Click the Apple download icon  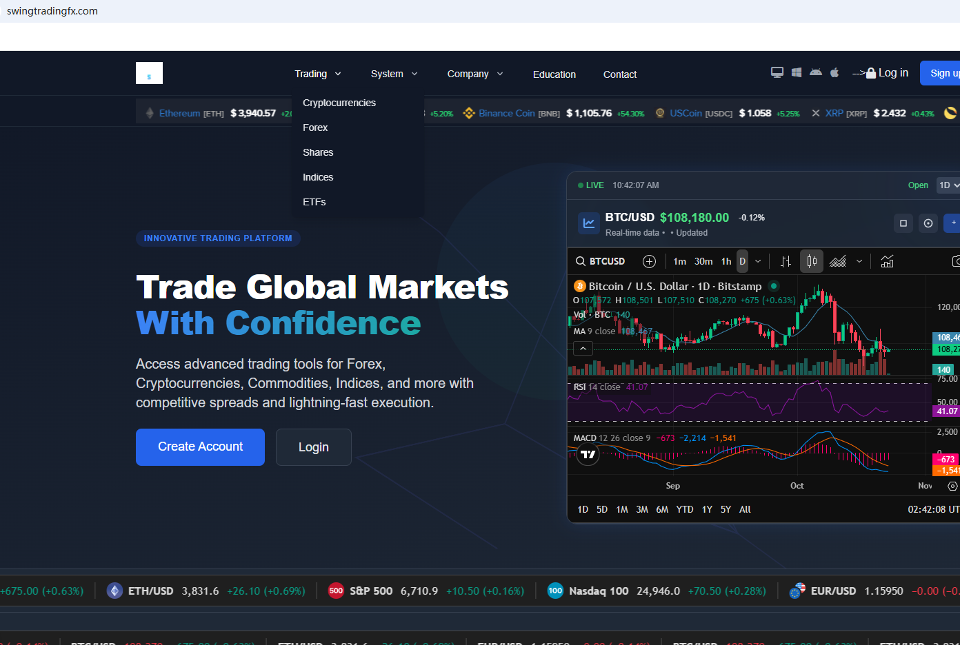834,72
